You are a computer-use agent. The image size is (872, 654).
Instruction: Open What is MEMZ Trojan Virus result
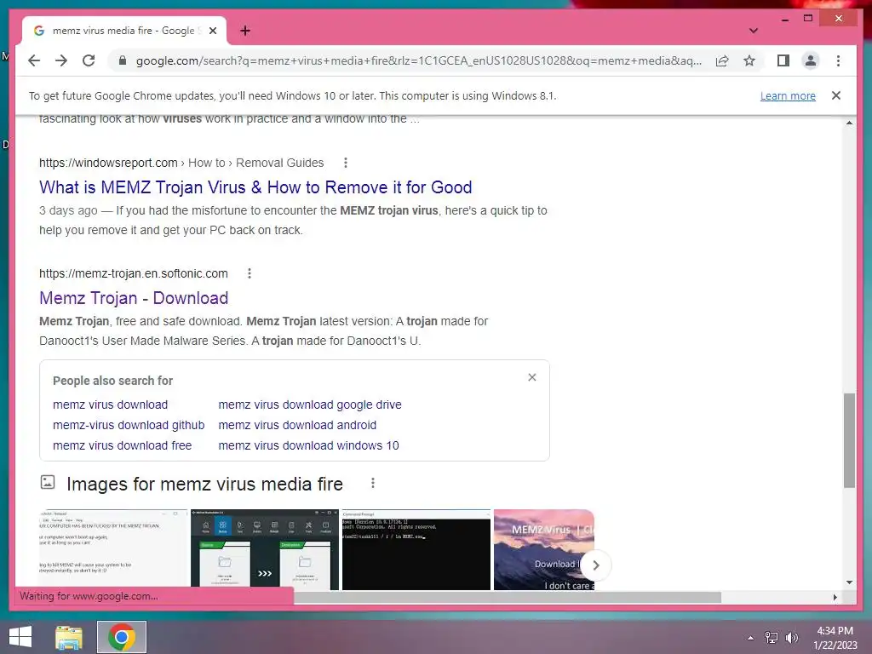255,187
